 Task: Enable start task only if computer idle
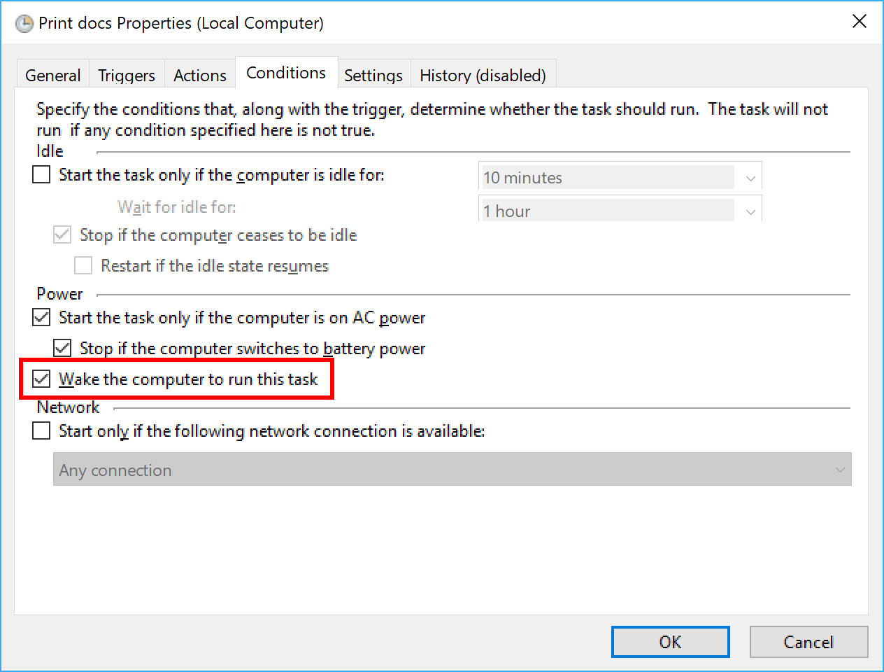42,174
